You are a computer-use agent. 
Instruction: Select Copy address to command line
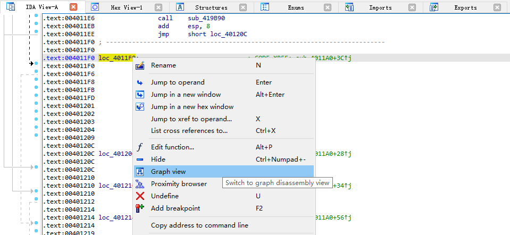point(224,225)
